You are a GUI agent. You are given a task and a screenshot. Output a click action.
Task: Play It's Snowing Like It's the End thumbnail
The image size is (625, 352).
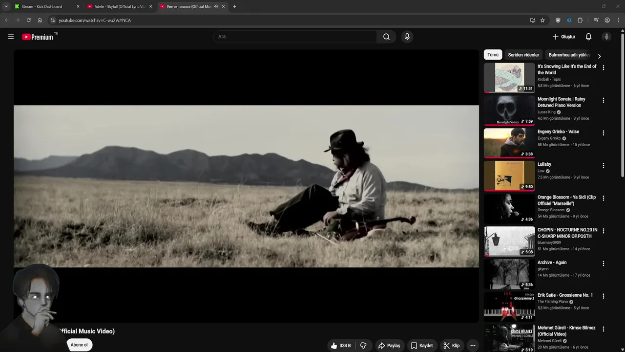509,77
